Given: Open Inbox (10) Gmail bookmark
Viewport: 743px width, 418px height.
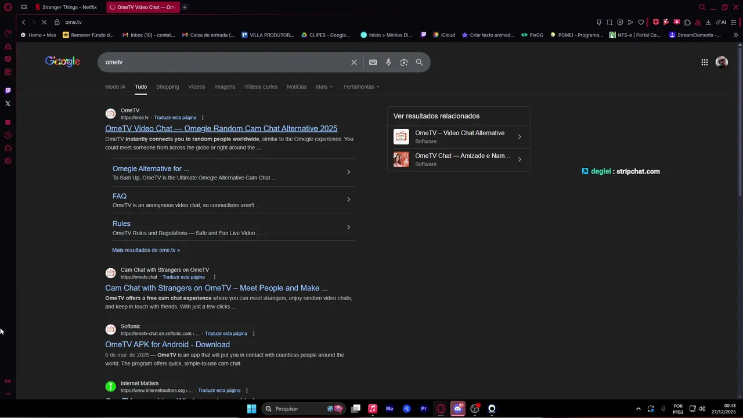Looking at the screenshot, I should pos(149,35).
